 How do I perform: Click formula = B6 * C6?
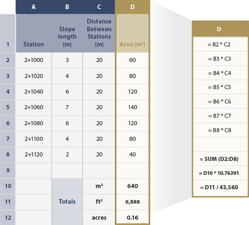[220, 101]
